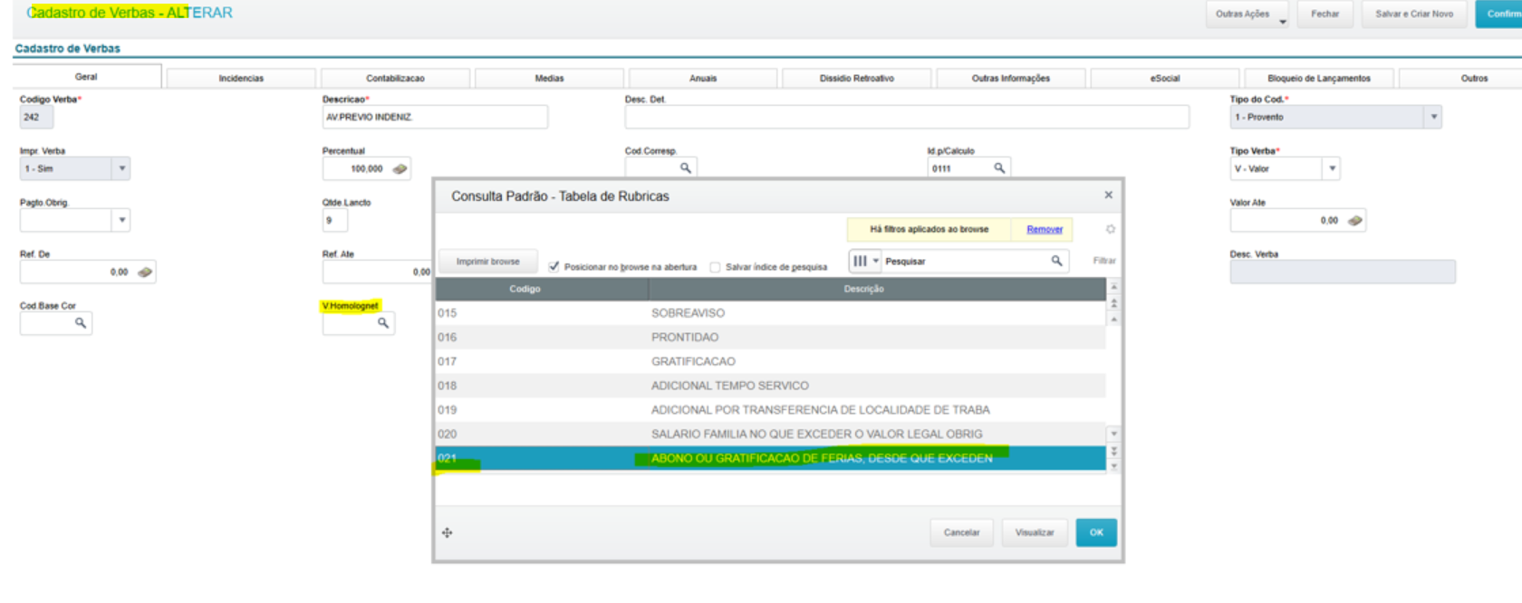Click scroll-up arrow of rubricas list
1522x603 pixels.
[1114, 319]
